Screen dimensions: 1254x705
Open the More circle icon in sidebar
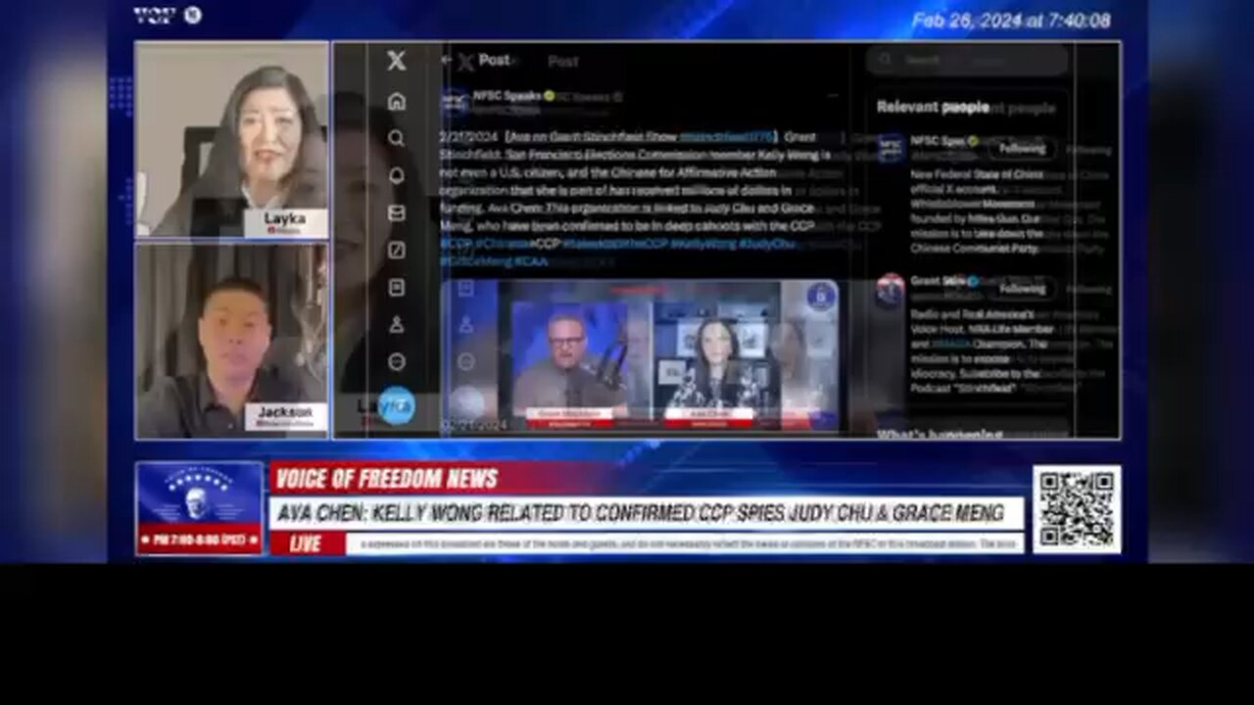(396, 361)
